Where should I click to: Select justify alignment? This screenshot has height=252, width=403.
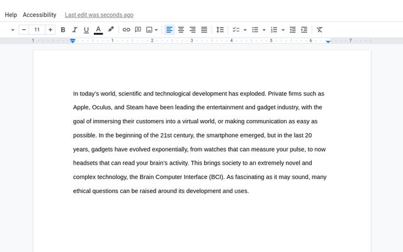[204, 30]
